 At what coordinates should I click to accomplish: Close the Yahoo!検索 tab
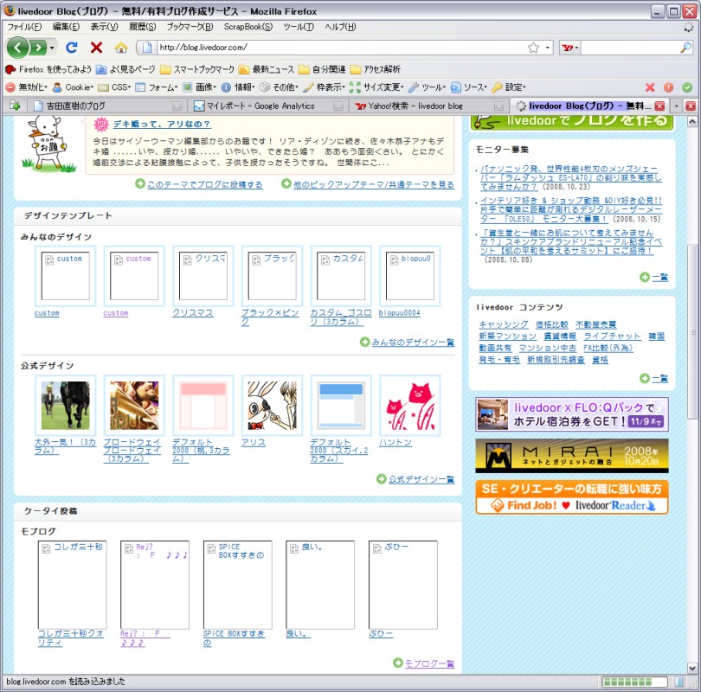499,106
